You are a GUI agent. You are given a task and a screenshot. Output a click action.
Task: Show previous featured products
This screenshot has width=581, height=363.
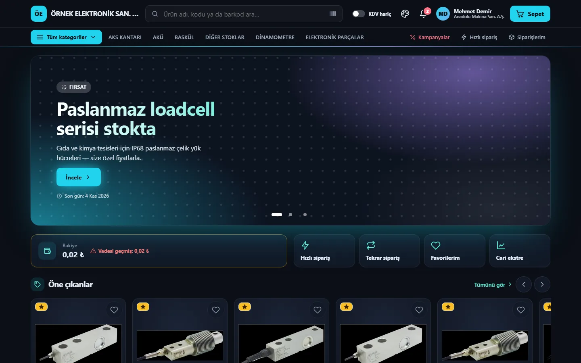point(524,284)
